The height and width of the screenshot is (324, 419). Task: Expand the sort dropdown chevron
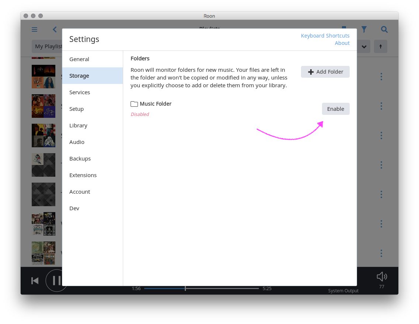pos(364,46)
